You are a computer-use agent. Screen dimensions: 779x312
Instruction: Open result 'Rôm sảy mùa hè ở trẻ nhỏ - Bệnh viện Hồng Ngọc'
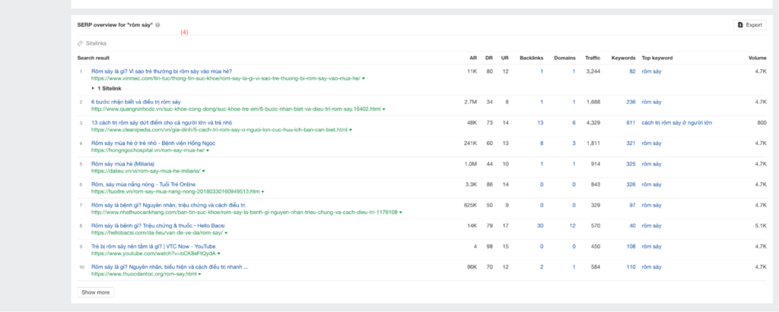(x=153, y=143)
